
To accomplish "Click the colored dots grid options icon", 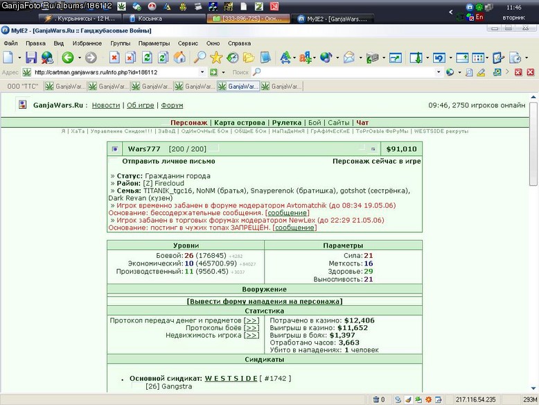I will pos(478,58).
